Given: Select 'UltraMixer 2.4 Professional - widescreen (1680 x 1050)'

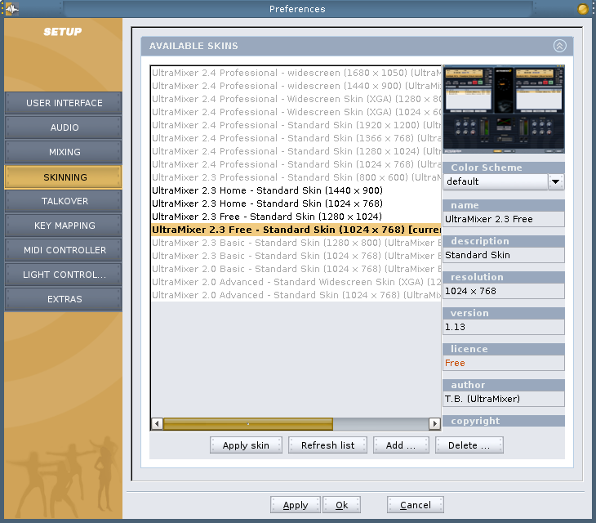Looking at the screenshot, I should coord(296,73).
